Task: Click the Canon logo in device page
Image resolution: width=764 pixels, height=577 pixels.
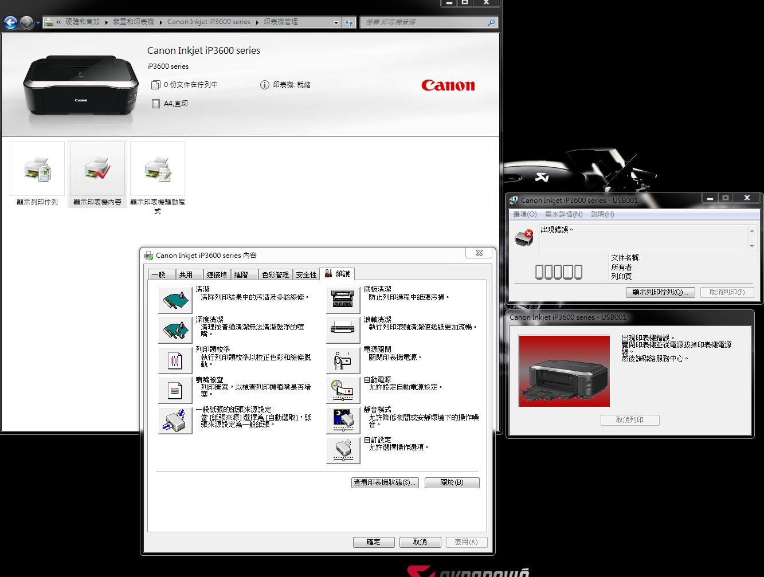Action: click(448, 85)
